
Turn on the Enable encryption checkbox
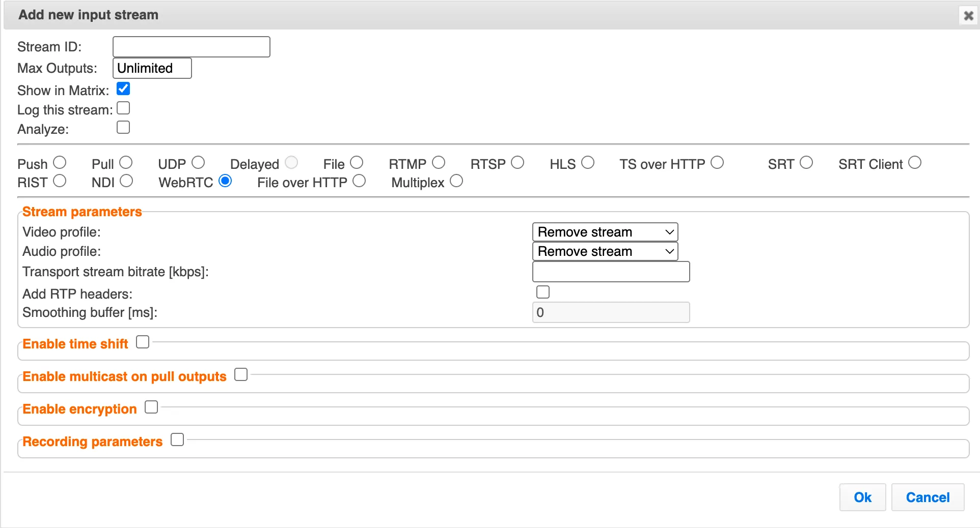(151, 407)
